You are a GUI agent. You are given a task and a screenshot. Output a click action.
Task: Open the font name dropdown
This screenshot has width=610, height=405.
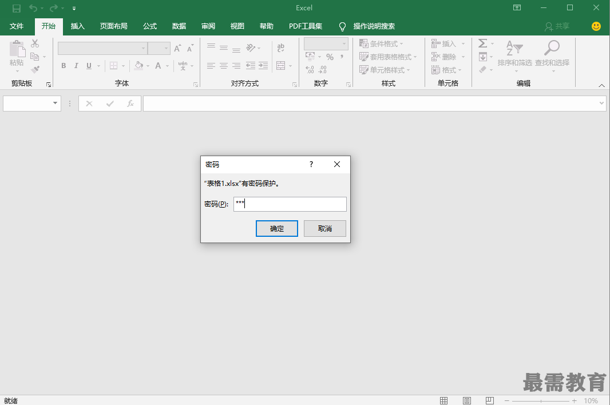click(143, 48)
